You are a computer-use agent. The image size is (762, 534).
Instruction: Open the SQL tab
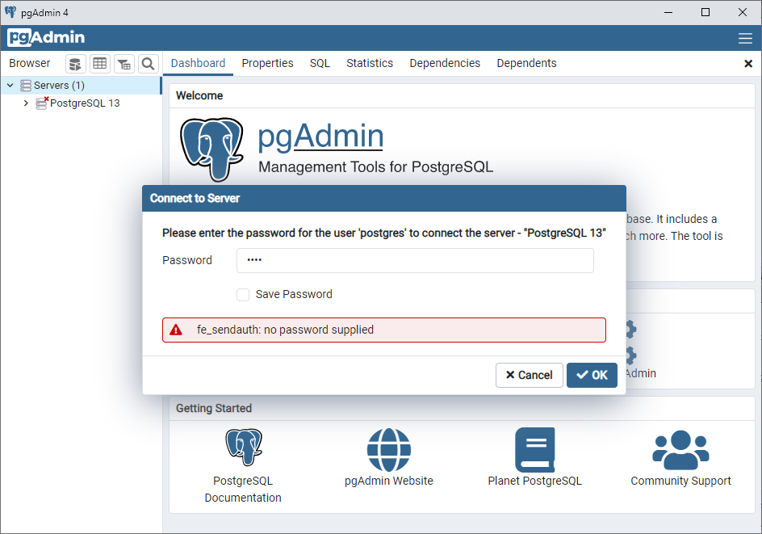coord(320,63)
